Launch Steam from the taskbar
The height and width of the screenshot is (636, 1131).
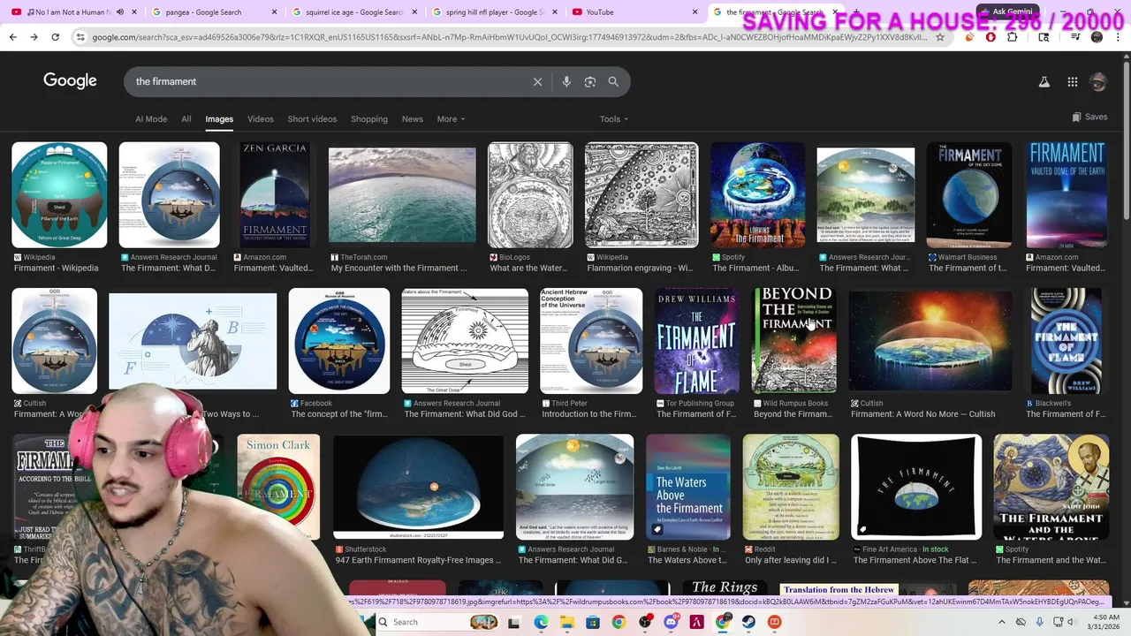coord(748,622)
